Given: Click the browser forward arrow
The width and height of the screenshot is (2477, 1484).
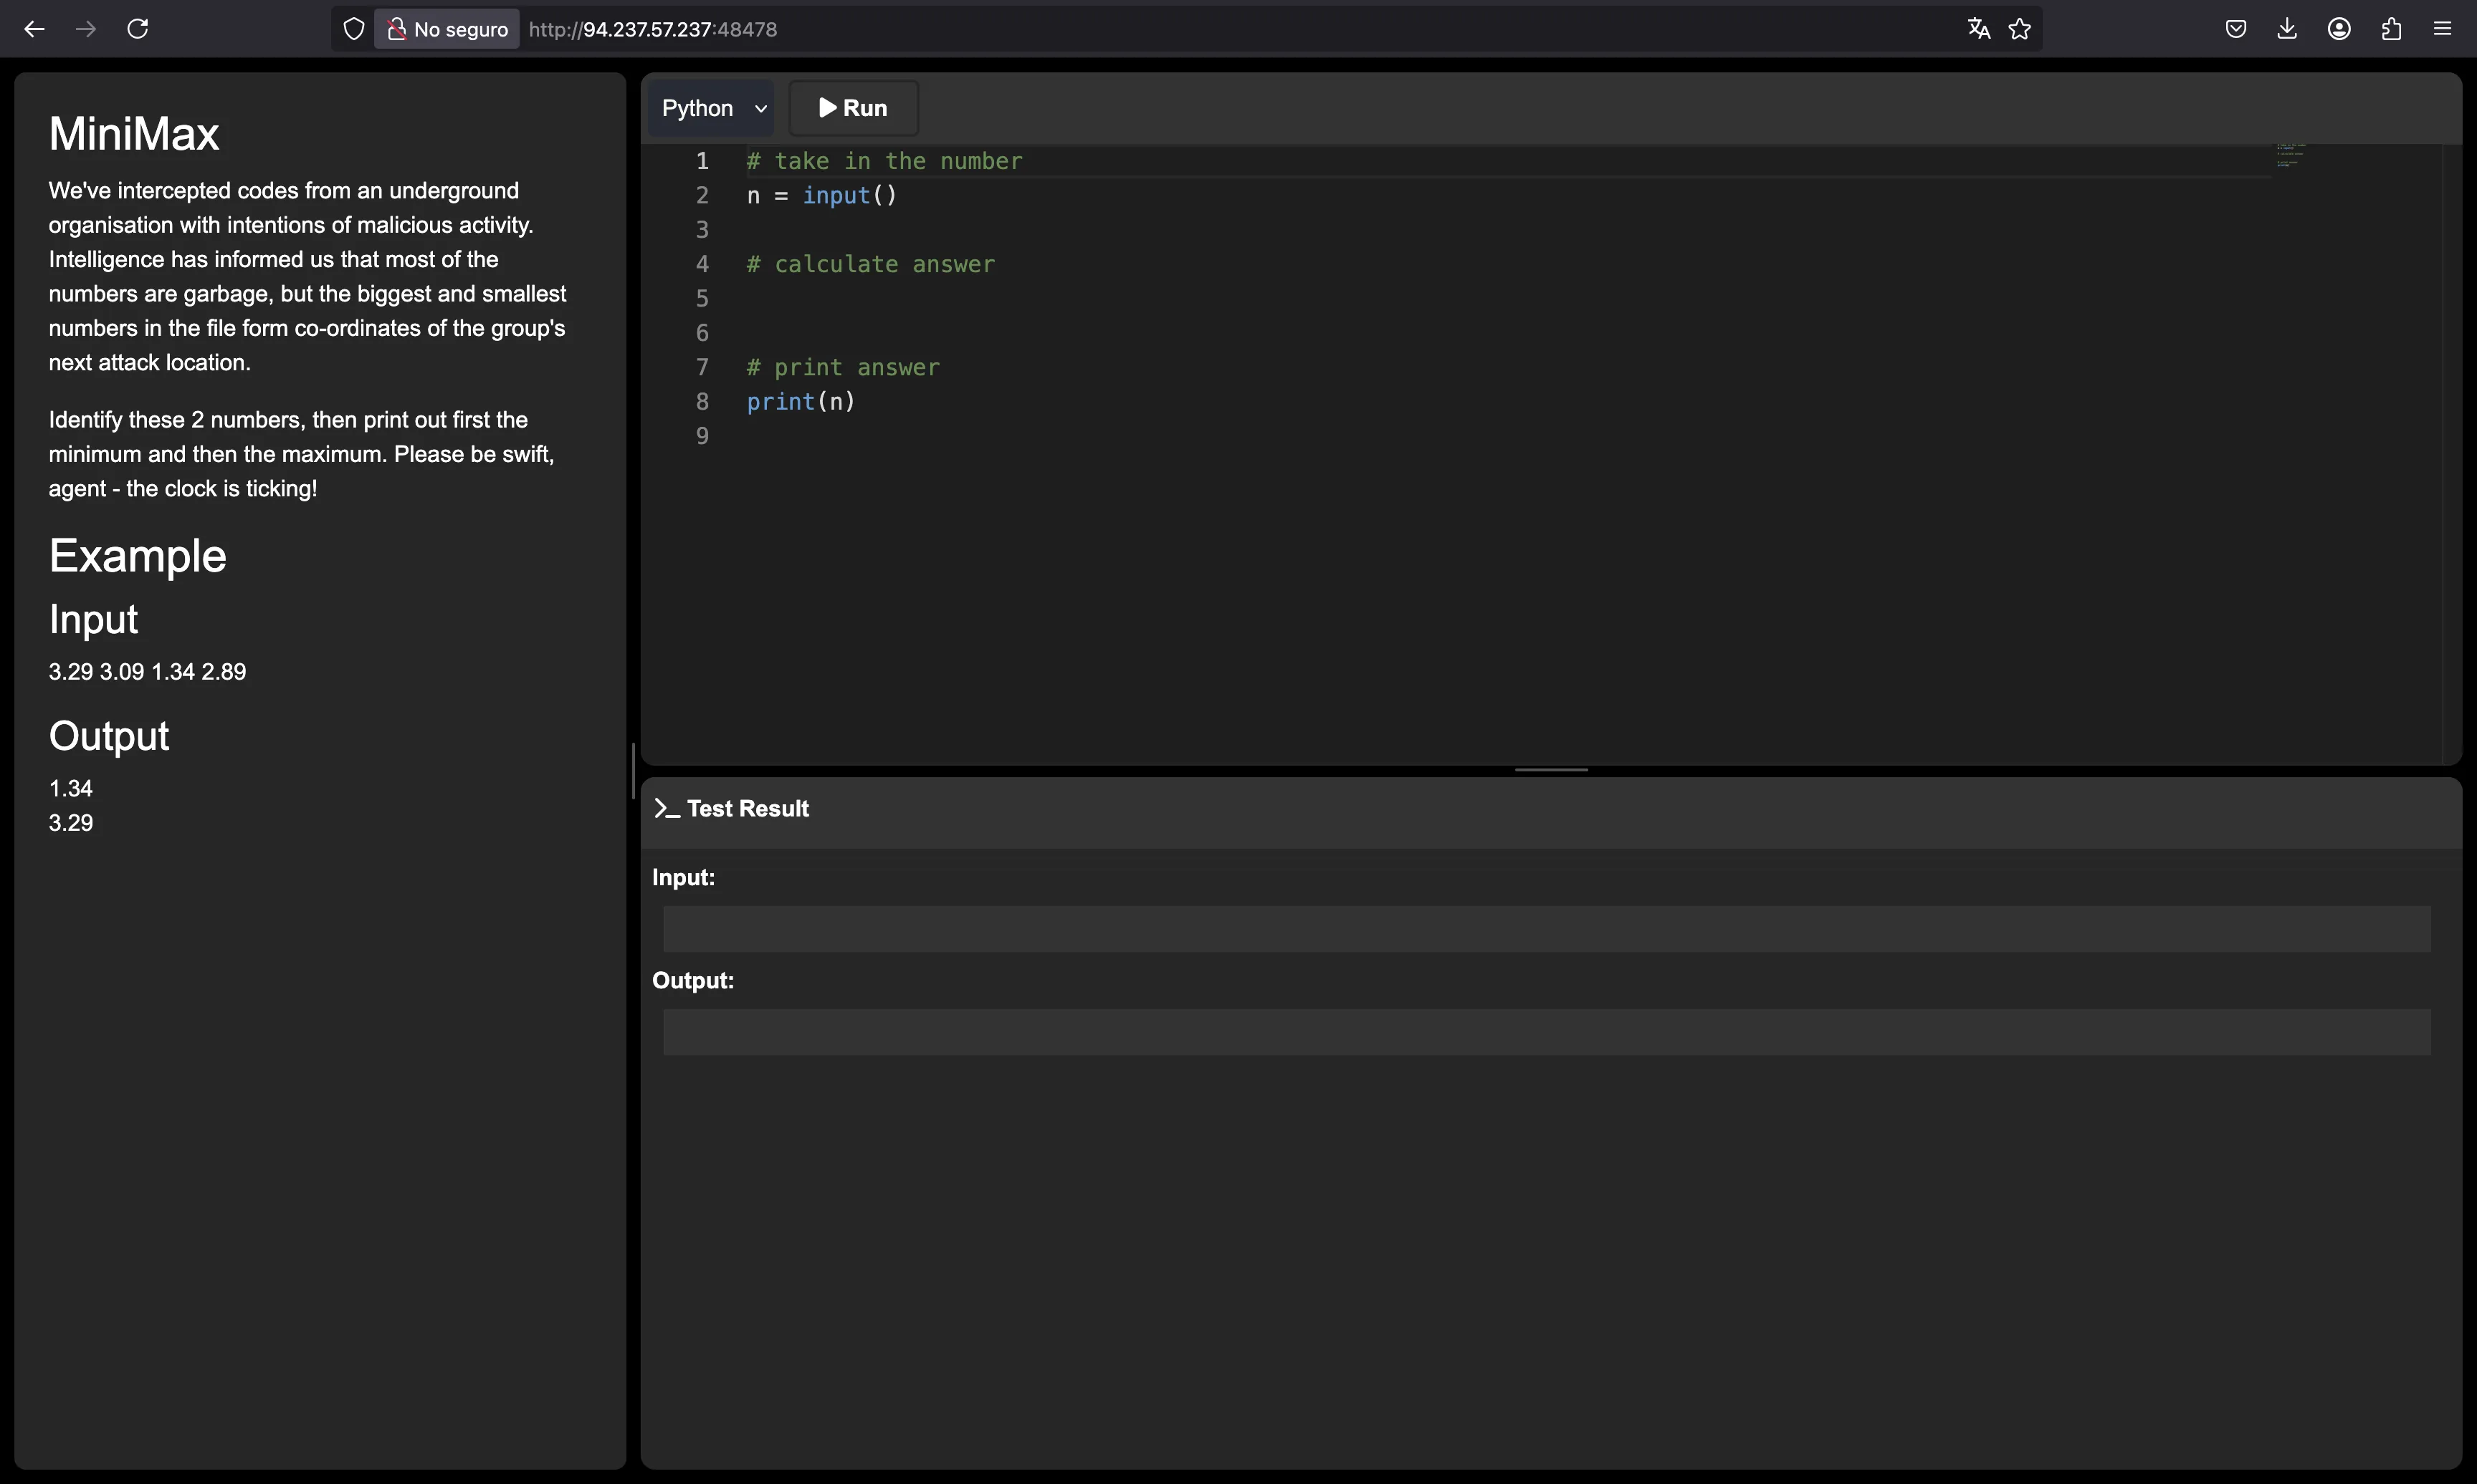Looking at the screenshot, I should 86,29.
